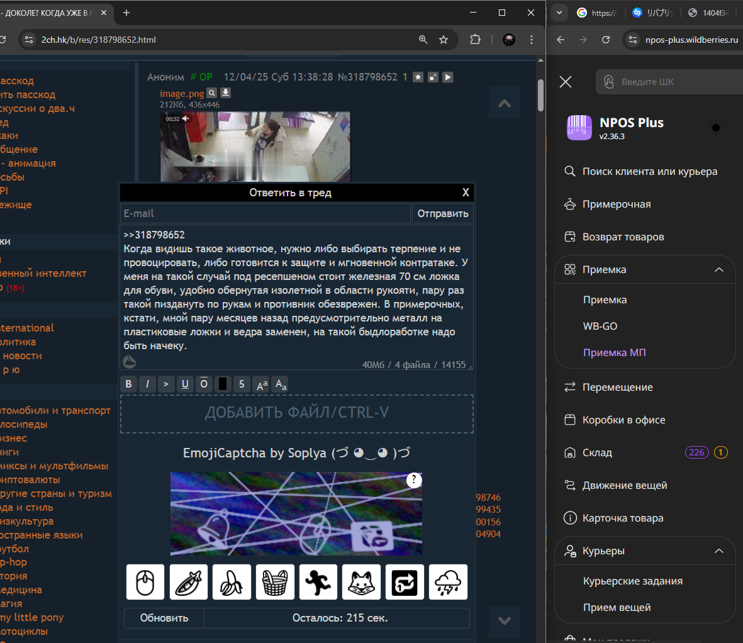Open the tab list dropdown arrow

[x=559, y=13]
